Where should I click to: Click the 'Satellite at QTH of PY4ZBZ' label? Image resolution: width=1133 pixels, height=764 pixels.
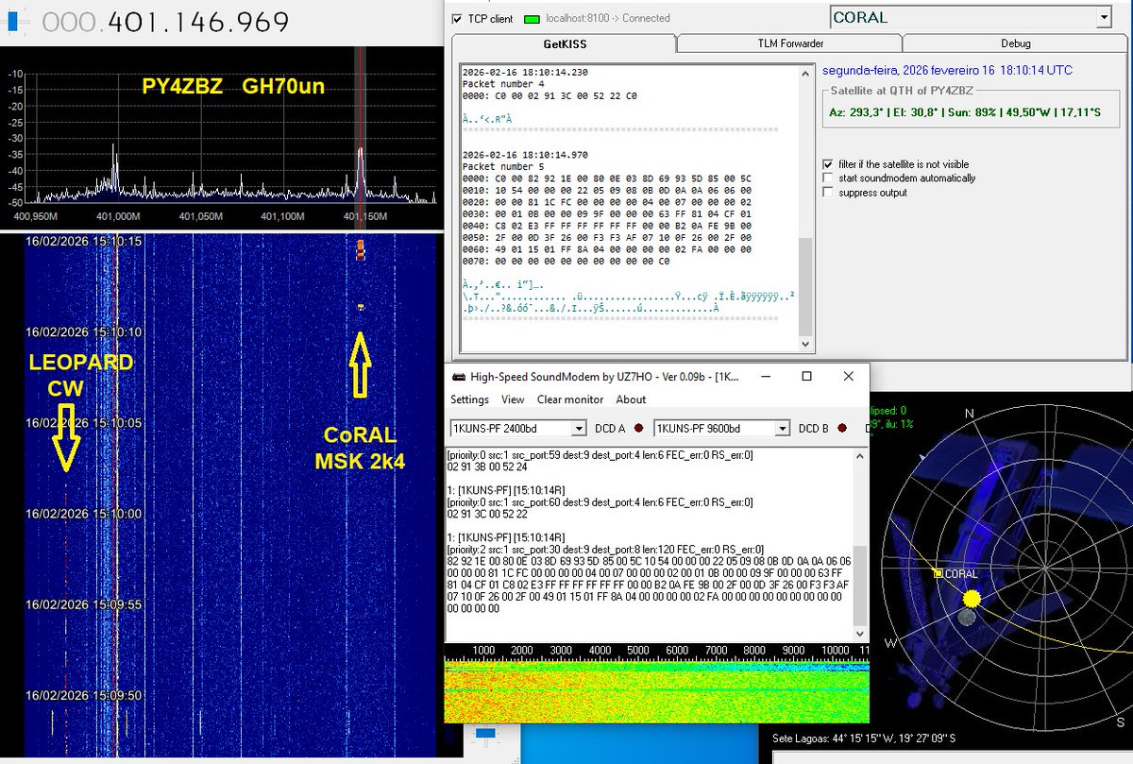[901, 91]
